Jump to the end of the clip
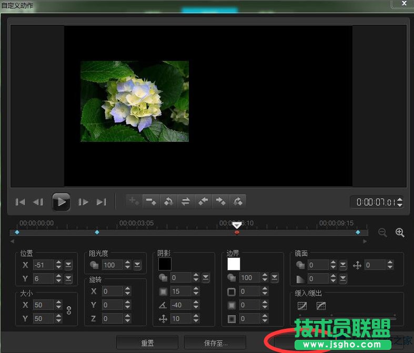 click(x=102, y=202)
